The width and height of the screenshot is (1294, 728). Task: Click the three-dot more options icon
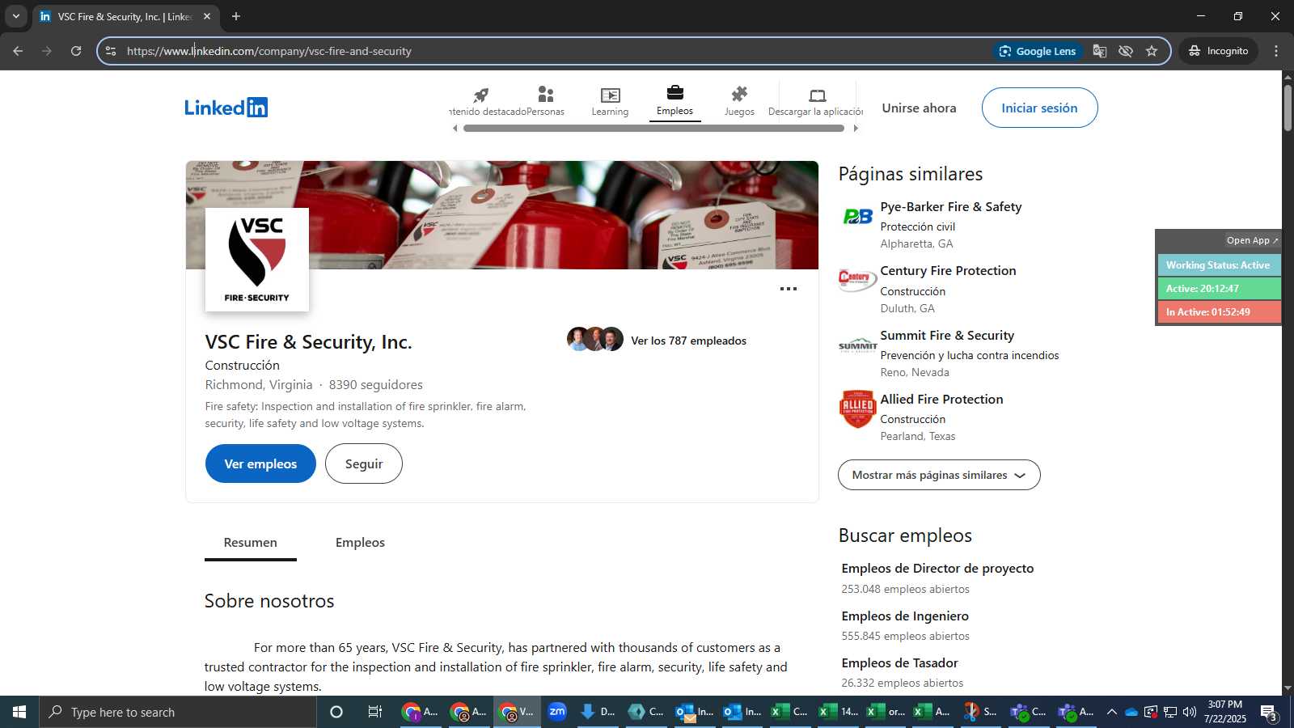[789, 289]
